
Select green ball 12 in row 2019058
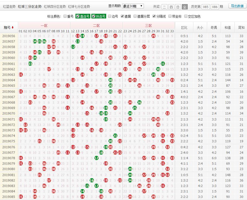click(73, 47)
